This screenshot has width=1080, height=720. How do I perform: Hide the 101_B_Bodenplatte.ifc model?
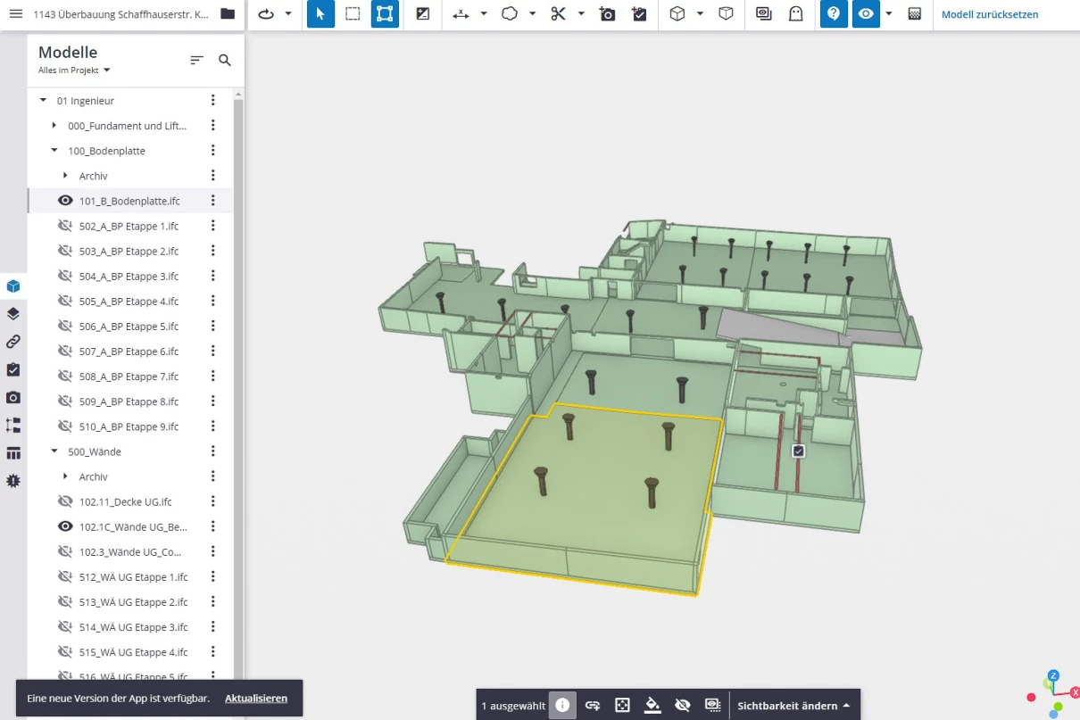pyautogui.click(x=65, y=202)
